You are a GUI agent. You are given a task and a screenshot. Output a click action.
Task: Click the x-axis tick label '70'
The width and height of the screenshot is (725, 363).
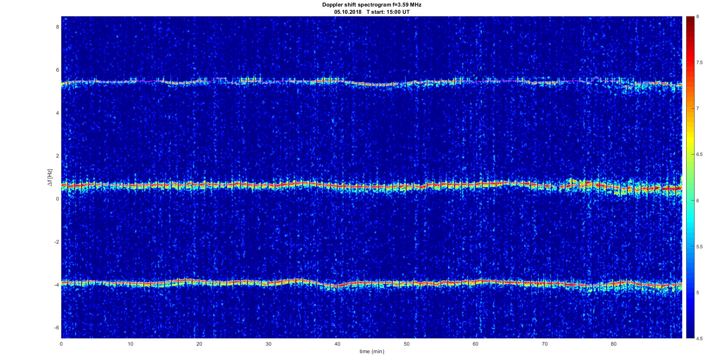coord(544,344)
